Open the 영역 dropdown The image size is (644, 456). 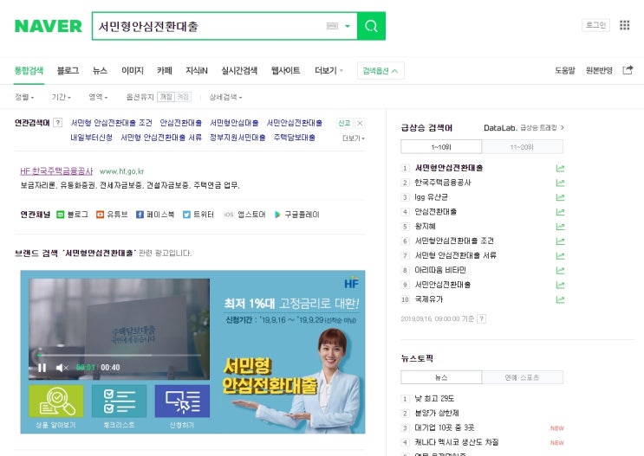tap(98, 97)
